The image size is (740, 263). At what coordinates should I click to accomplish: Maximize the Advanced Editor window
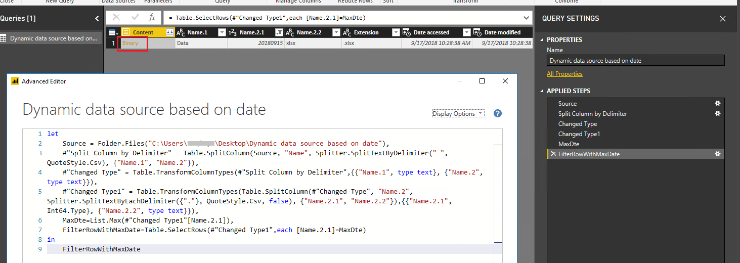[x=482, y=81]
